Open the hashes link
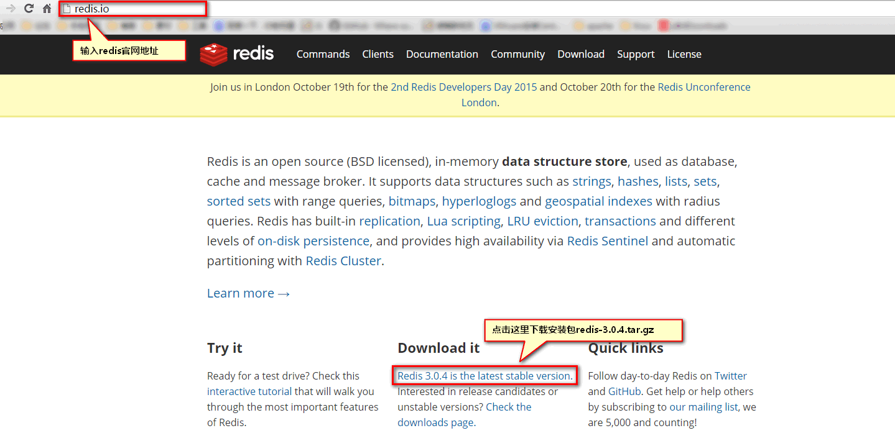 coord(638,181)
